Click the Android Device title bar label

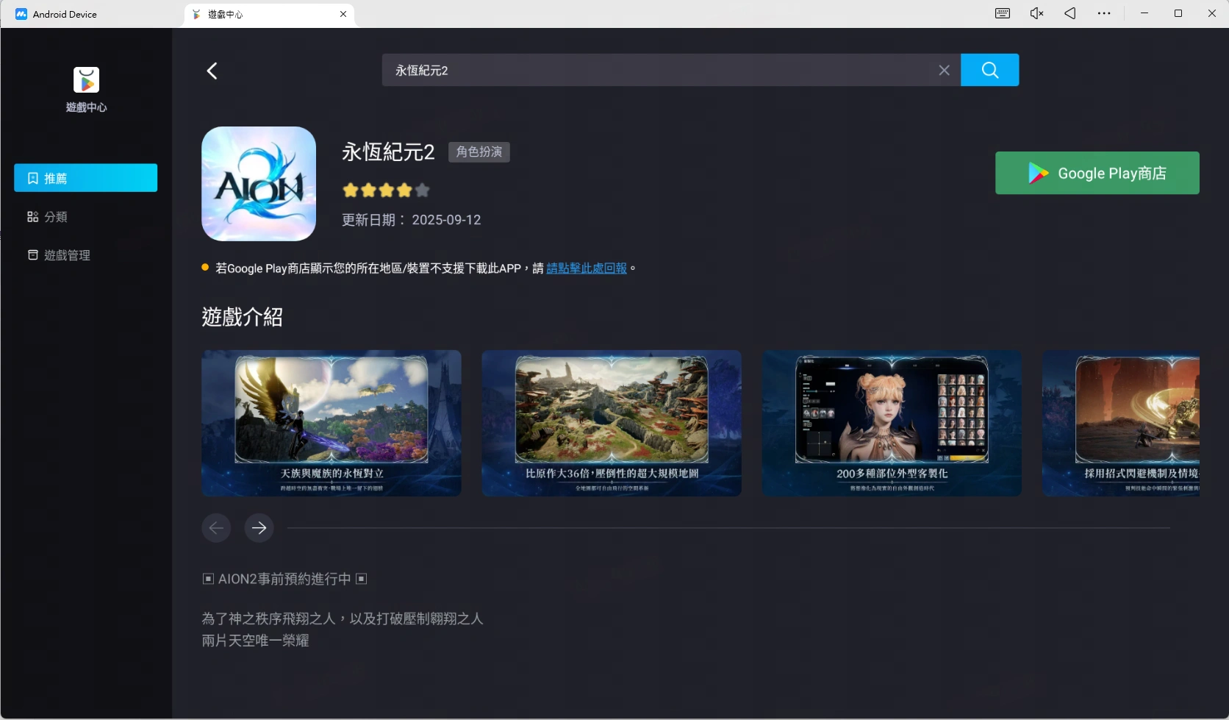pos(65,14)
